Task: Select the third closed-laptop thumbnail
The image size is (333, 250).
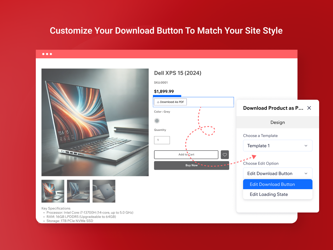Action: [x=104, y=191]
